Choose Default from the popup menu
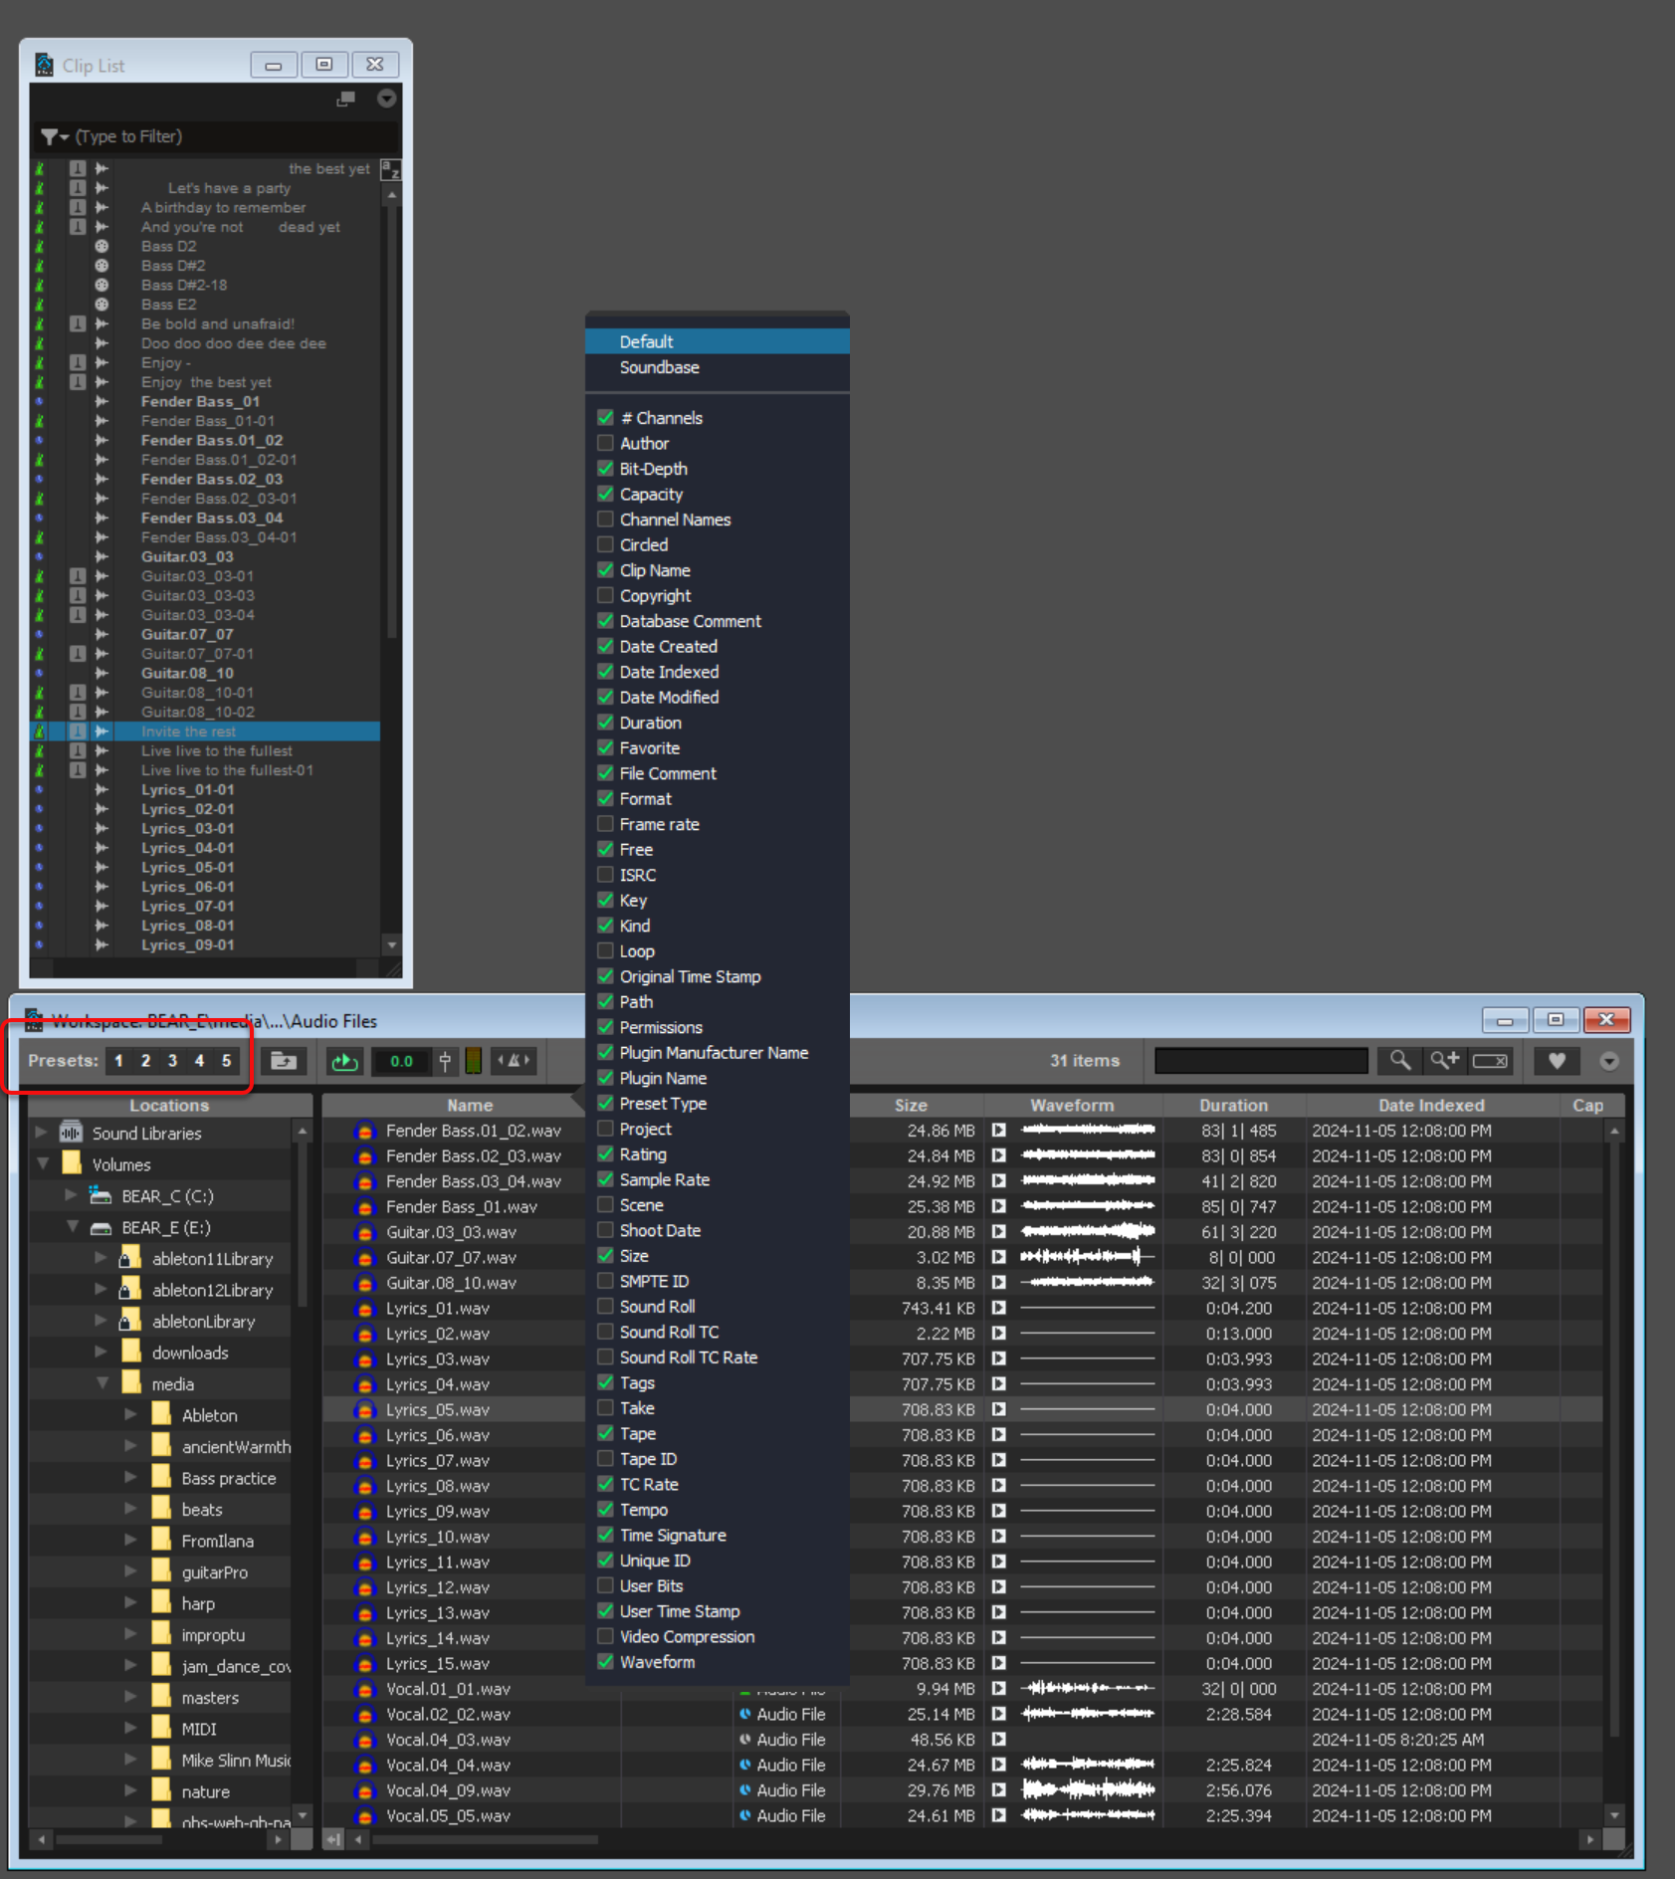 click(646, 341)
